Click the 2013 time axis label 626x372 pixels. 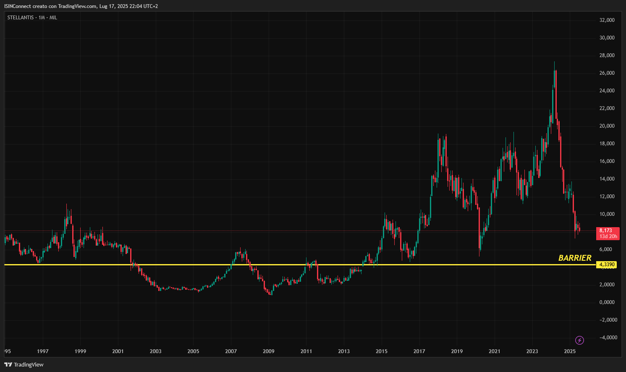pyautogui.click(x=344, y=351)
